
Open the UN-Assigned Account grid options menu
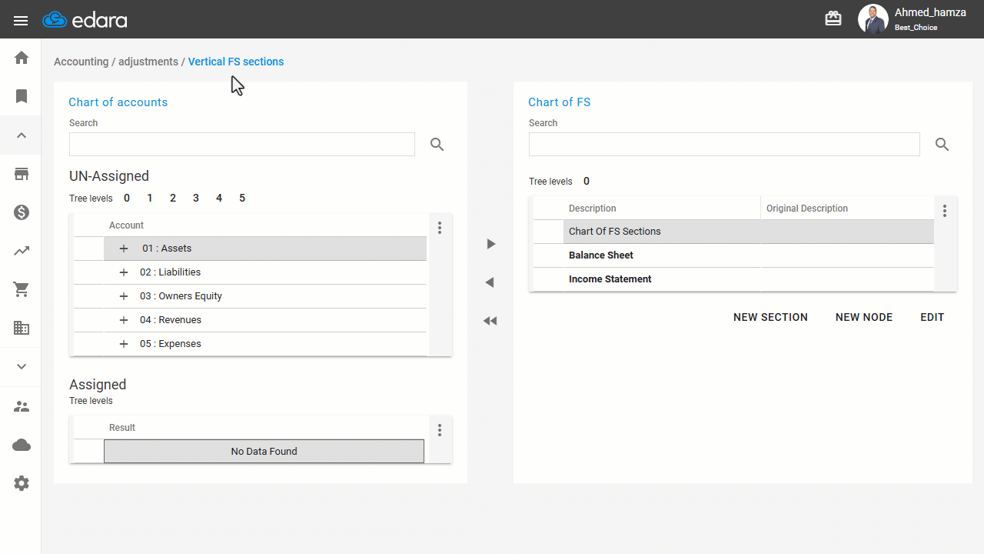coord(440,228)
